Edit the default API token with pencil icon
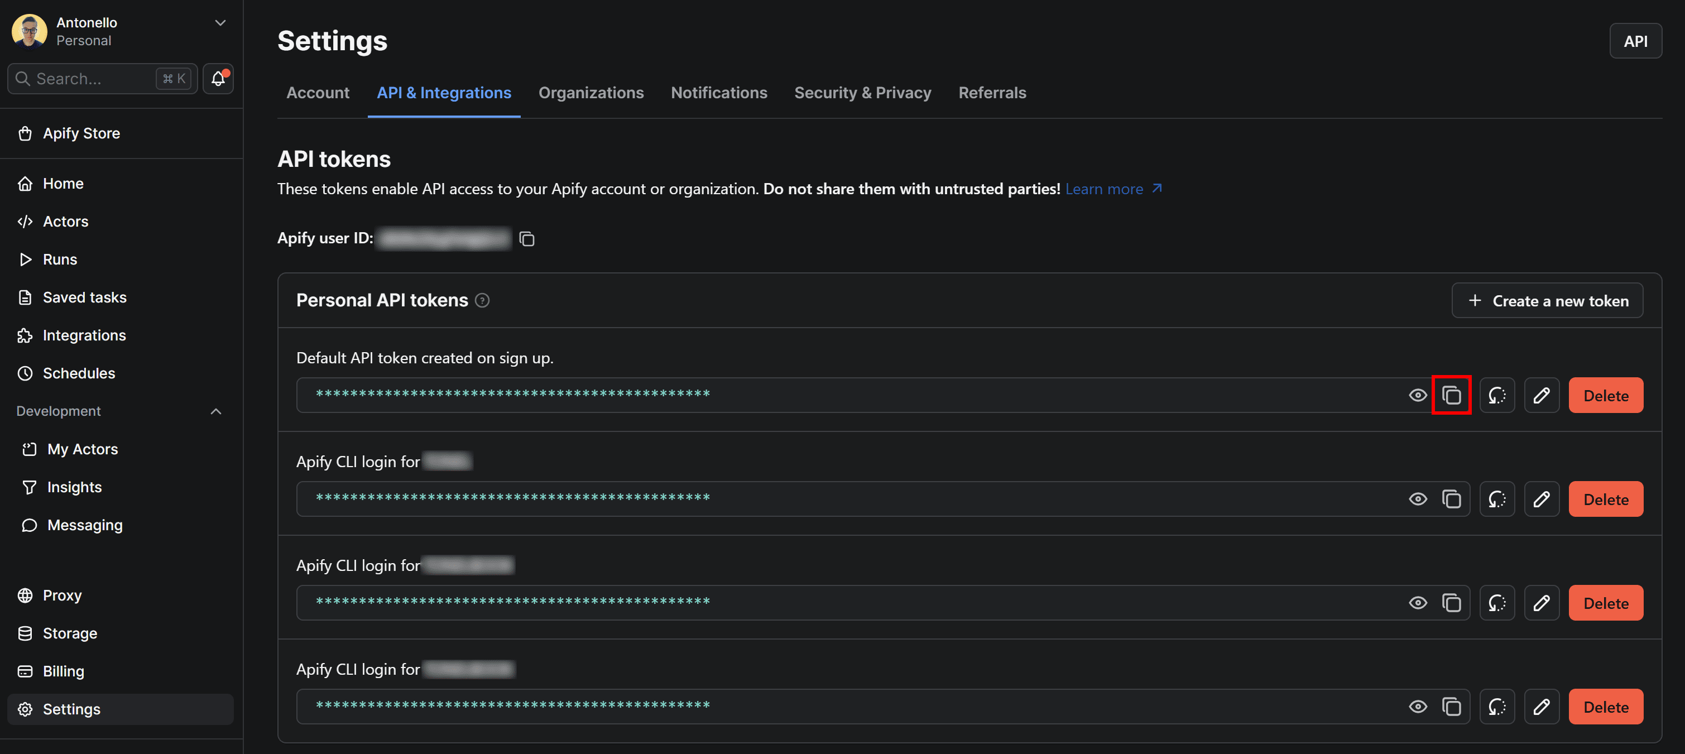The height and width of the screenshot is (754, 1685). click(x=1541, y=395)
